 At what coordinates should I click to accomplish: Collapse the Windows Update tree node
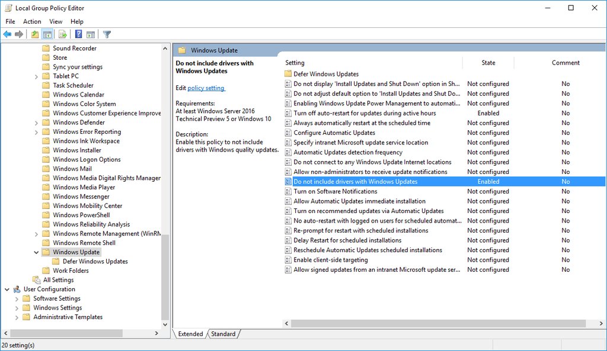(x=37, y=252)
